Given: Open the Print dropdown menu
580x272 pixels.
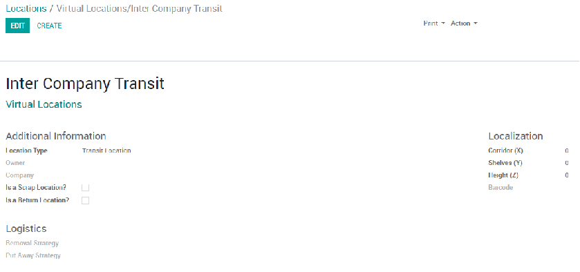Looking at the screenshot, I should tap(434, 23).
